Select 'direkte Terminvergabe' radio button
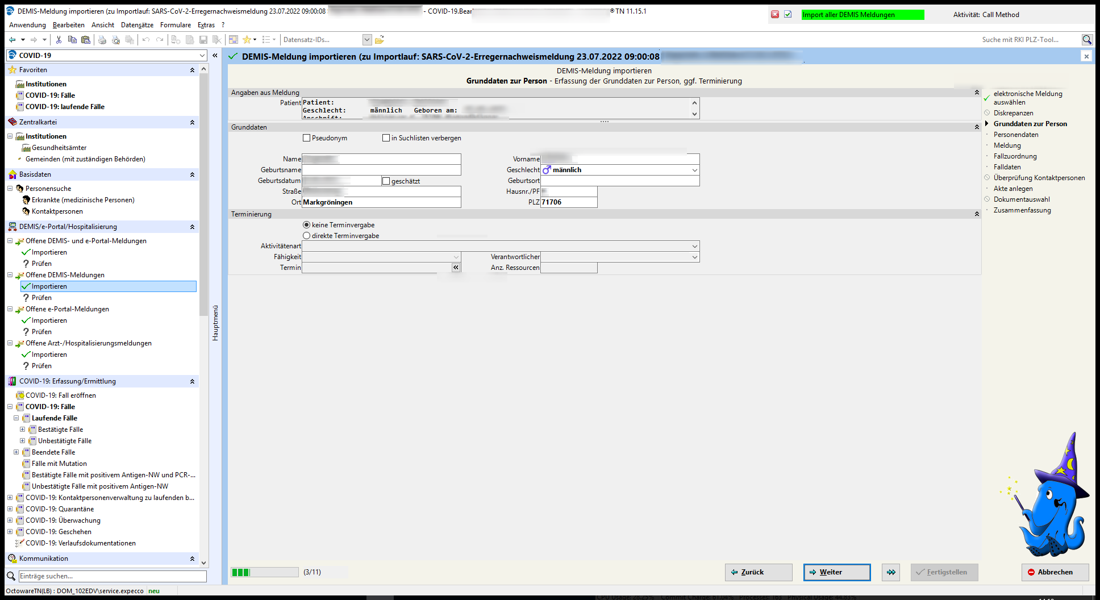The height and width of the screenshot is (600, 1100). [x=307, y=236]
